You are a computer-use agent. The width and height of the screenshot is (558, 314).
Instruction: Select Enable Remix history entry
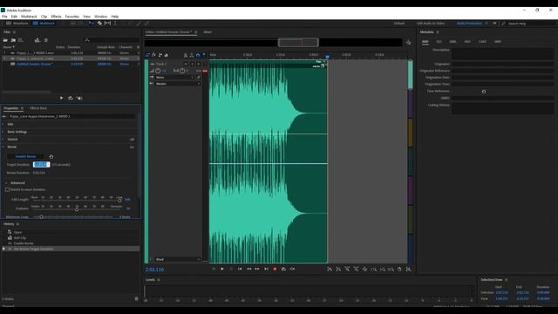pos(24,243)
